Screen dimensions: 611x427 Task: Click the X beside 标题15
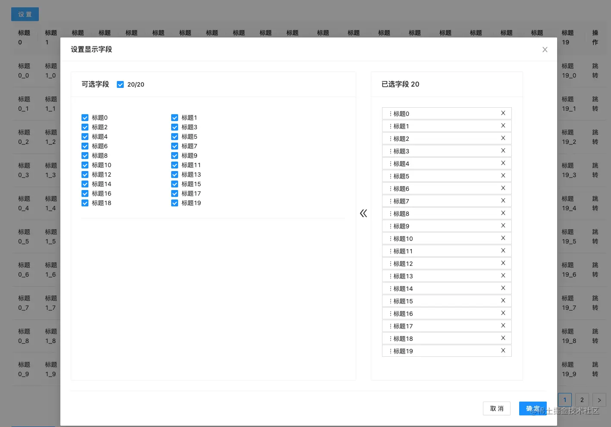coord(503,301)
